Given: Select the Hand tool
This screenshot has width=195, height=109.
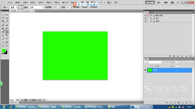Looking at the screenshot, I should 3,46.
